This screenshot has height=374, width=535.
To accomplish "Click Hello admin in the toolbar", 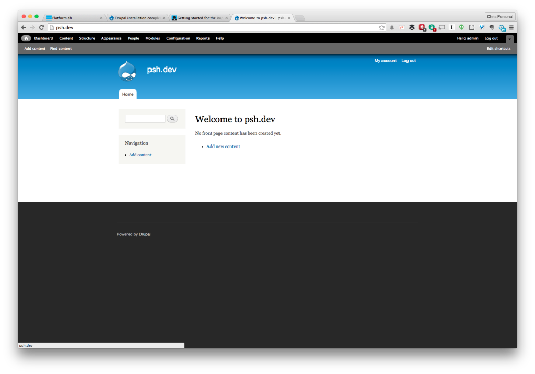I will tap(468, 38).
